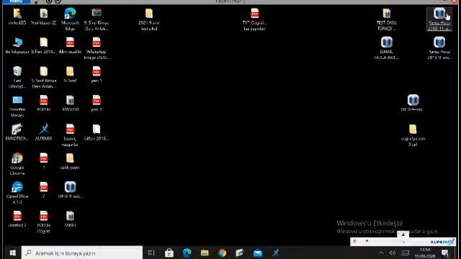Open the TEST OKUL TÜRKÇE archive icon
Viewport: 461px width, 259px height.
click(387, 19)
